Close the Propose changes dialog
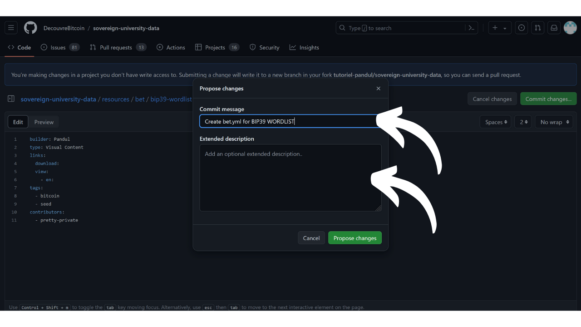Image resolution: width=581 pixels, height=327 pixels. [x=379, y=89]
